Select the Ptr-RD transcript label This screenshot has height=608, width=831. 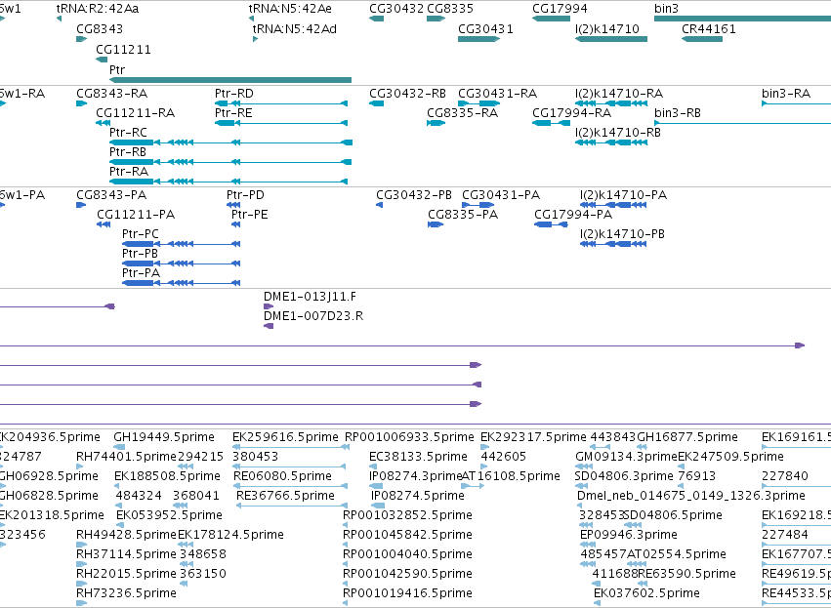click(x=234, y=94)
